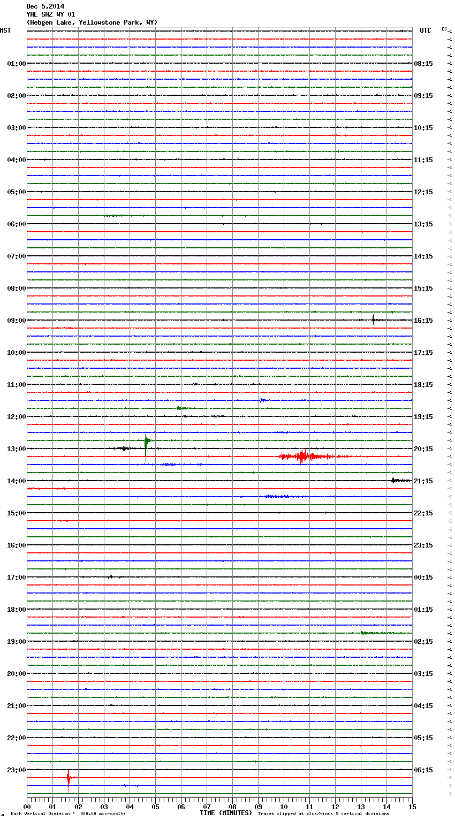This screenshot has height=821, width=455.
Task: Click the "16:15" UTC row label
Action: tap(423, 321)
